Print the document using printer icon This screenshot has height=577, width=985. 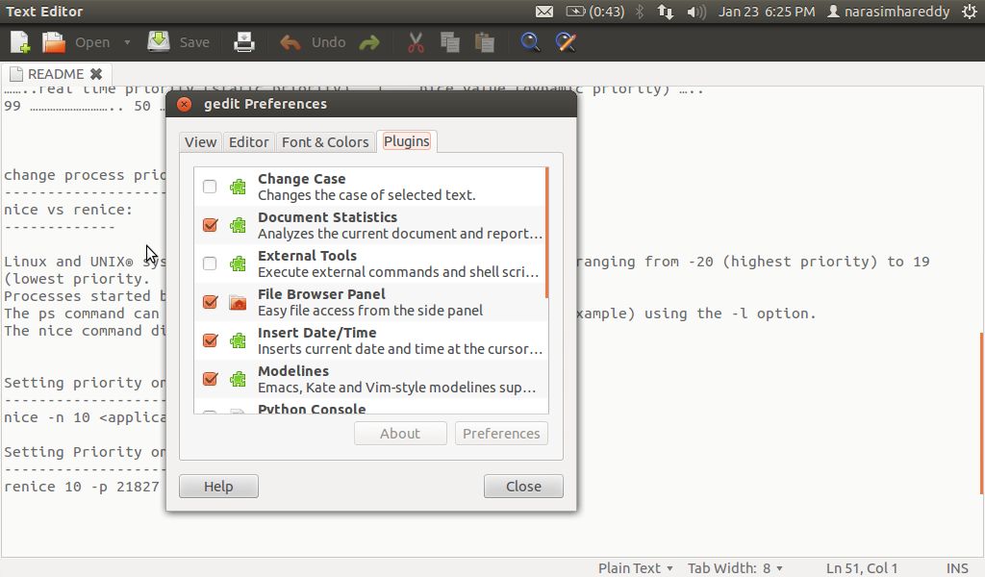pos(243,42)
